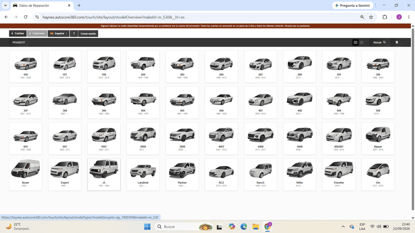
Task: Pick the Partner model
Action: 182,175
